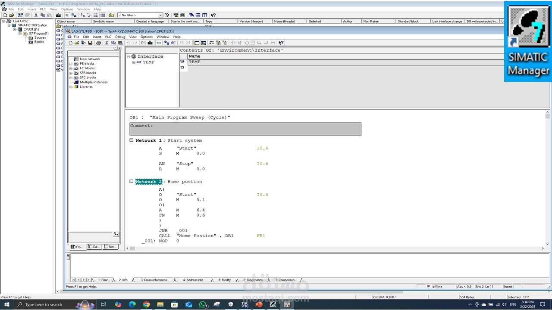
Task: Open the context help arrow in the LAD editor toolbar
Action: point(281,43)
